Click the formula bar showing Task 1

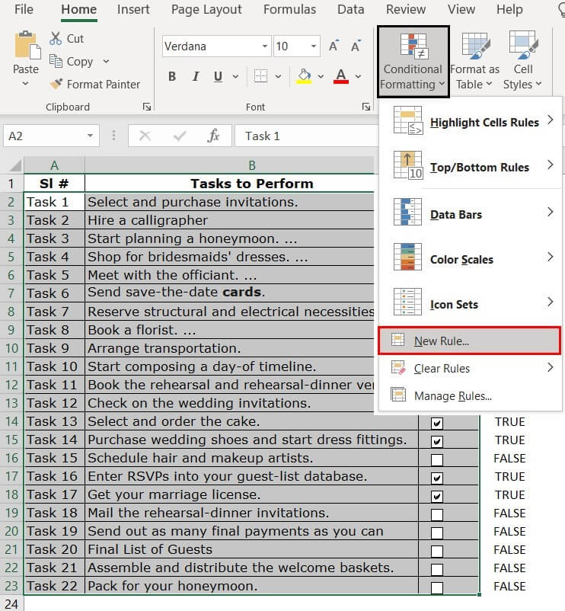coord(305,136)
